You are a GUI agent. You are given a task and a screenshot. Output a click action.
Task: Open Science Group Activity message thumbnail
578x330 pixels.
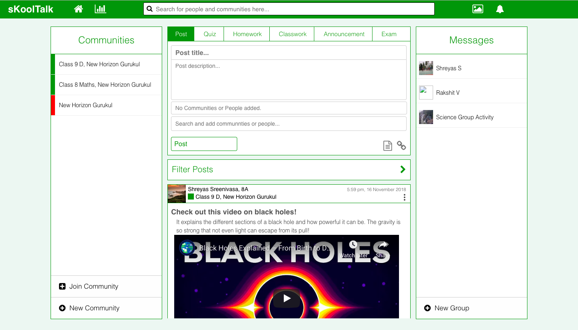coord(426,117)
